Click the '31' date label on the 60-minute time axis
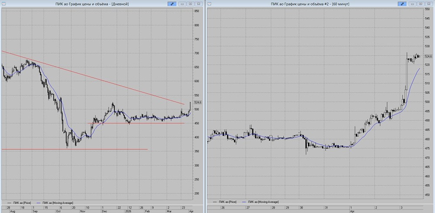 point(327,207)
